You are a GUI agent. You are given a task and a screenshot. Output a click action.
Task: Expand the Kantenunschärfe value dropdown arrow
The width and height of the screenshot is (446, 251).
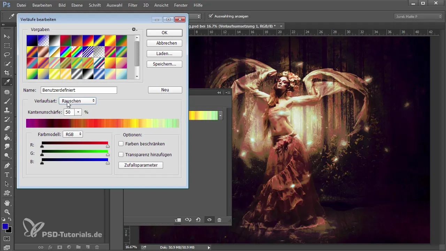click(x=78, y=112)
